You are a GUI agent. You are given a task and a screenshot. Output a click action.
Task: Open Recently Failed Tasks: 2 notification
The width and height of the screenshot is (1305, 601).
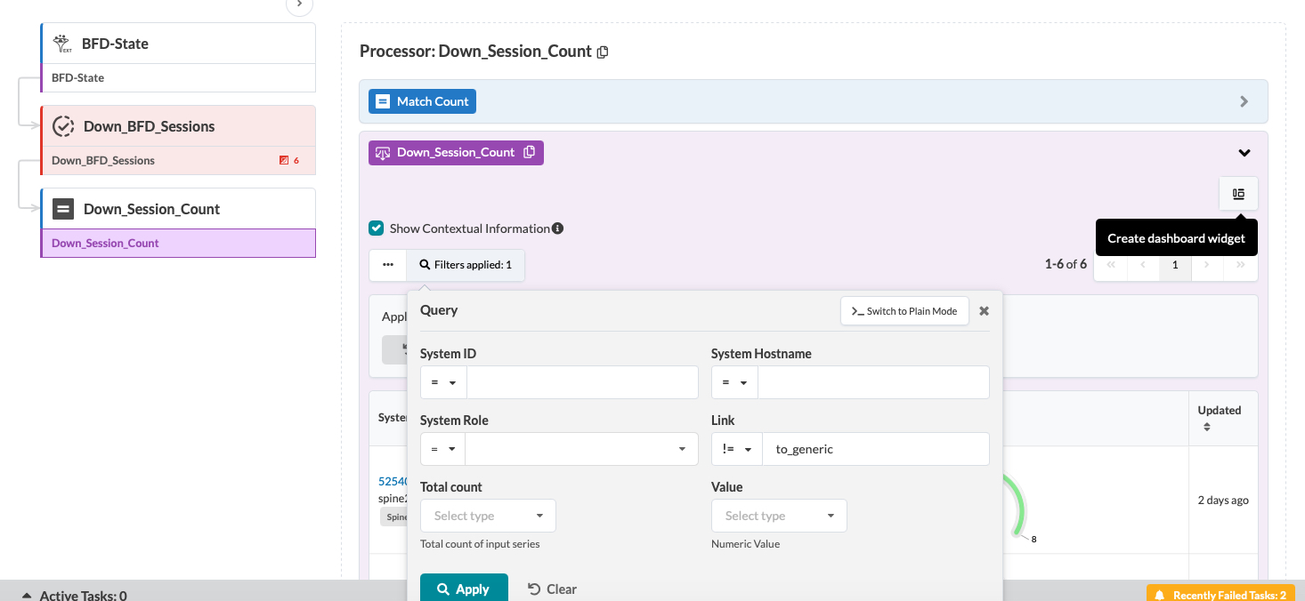coord(1219,594)
